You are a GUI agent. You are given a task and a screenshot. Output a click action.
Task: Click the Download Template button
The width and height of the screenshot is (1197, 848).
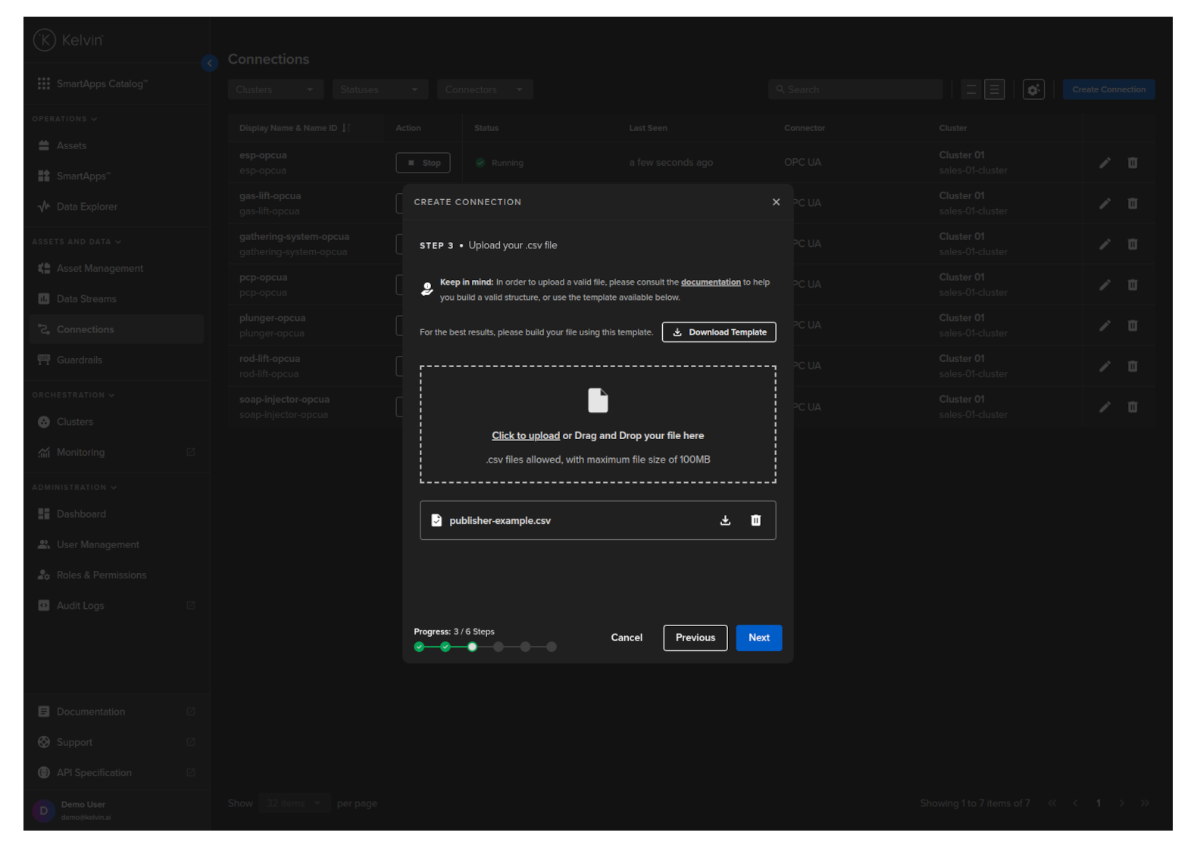click(719, 332)
